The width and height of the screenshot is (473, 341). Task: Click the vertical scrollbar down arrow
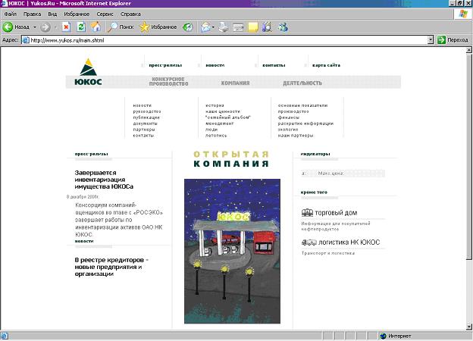[x=468, y=327]
